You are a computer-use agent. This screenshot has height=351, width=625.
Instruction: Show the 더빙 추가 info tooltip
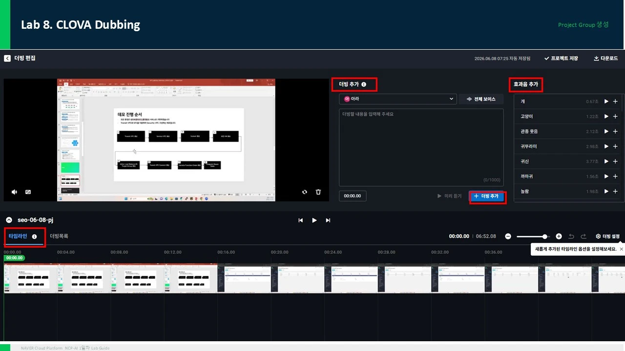click(x=364, y=84)
